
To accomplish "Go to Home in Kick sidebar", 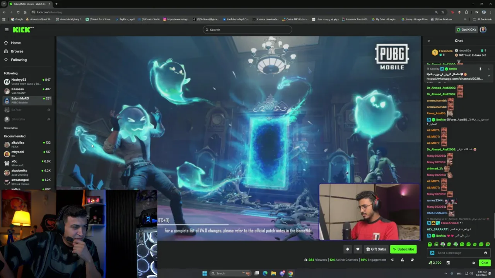I will click(12, 43).
